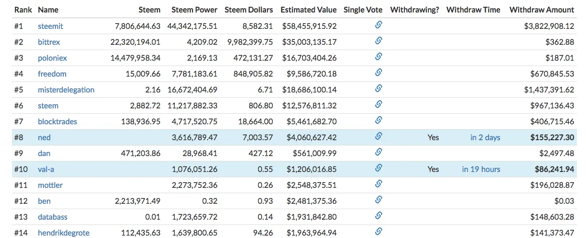Click the single vote link icon for databass
The height and width of the screenshot is (238, 586).
[378, 216]
